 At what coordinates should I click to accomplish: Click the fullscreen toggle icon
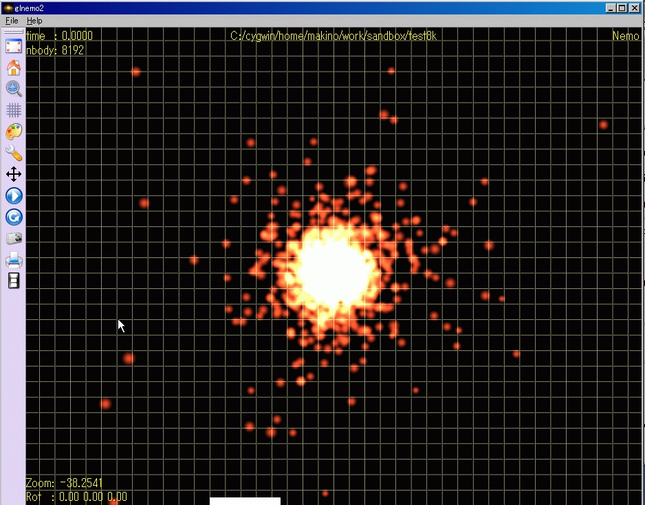[14, 47]
